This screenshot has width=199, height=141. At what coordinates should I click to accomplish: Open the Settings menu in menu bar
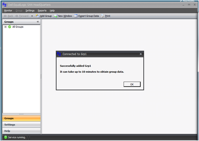(x=30, y=11)
